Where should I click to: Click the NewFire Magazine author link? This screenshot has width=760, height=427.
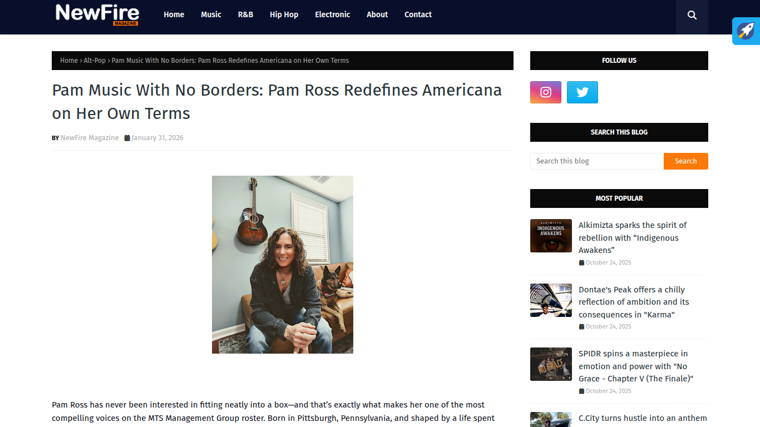90,138
